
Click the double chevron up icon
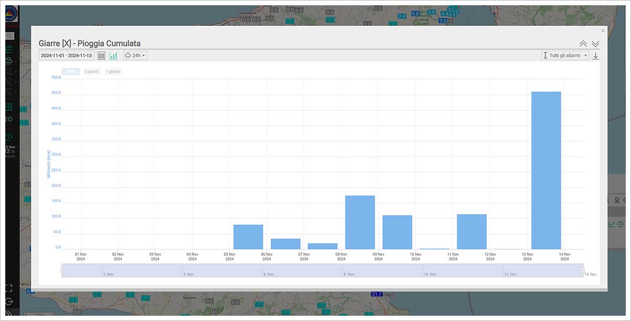583,44
